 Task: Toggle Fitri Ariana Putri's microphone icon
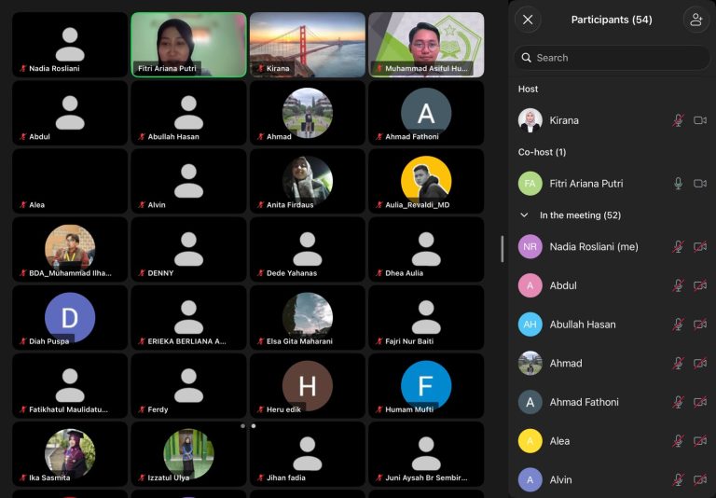coord(678,183)
